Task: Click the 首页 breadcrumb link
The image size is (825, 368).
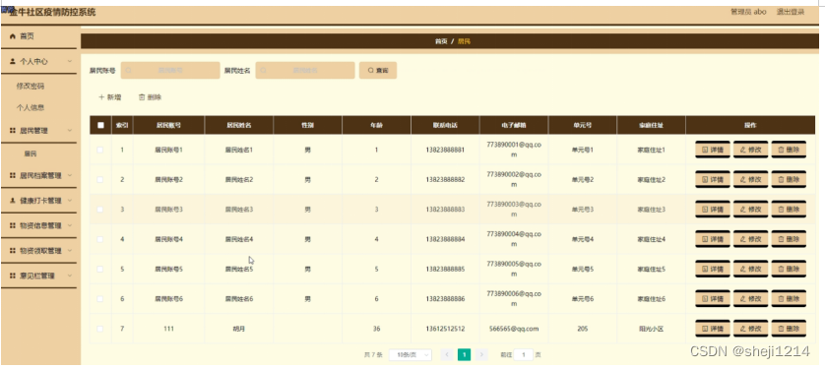Action: point(441,41)
